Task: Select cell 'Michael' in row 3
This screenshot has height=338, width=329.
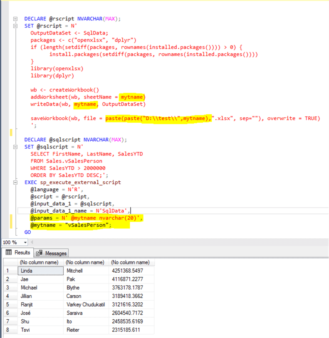Action: click(x=40, y=288)
